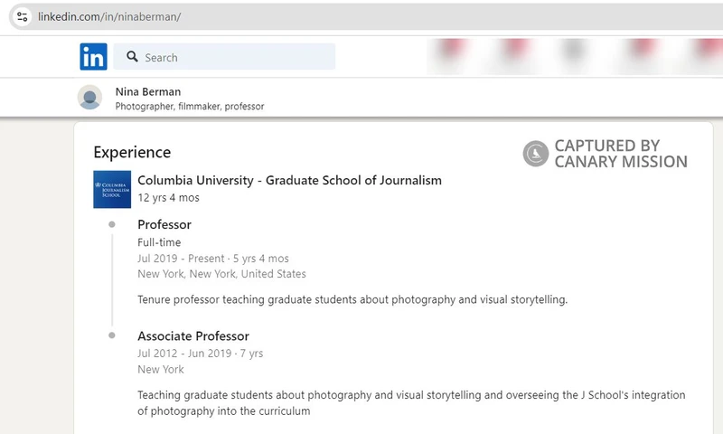This screenshot has height=434, width=723.
Task: Click the Canary Mission bird logo
Action: click(536, 154)
